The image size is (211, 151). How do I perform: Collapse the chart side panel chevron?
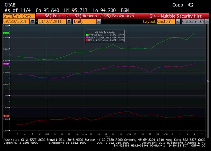tap(208, 81)
